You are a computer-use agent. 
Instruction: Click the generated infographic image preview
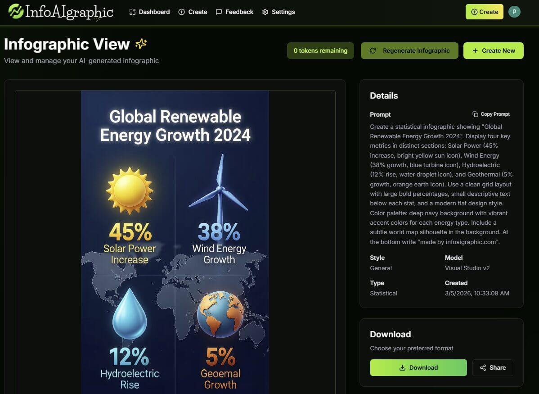point(175,243)
